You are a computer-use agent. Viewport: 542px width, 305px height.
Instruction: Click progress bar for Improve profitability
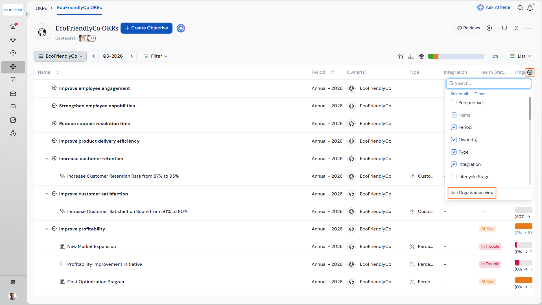tap(523, 226)
